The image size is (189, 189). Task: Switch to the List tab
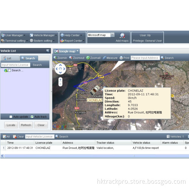click(x=10, y=58)
